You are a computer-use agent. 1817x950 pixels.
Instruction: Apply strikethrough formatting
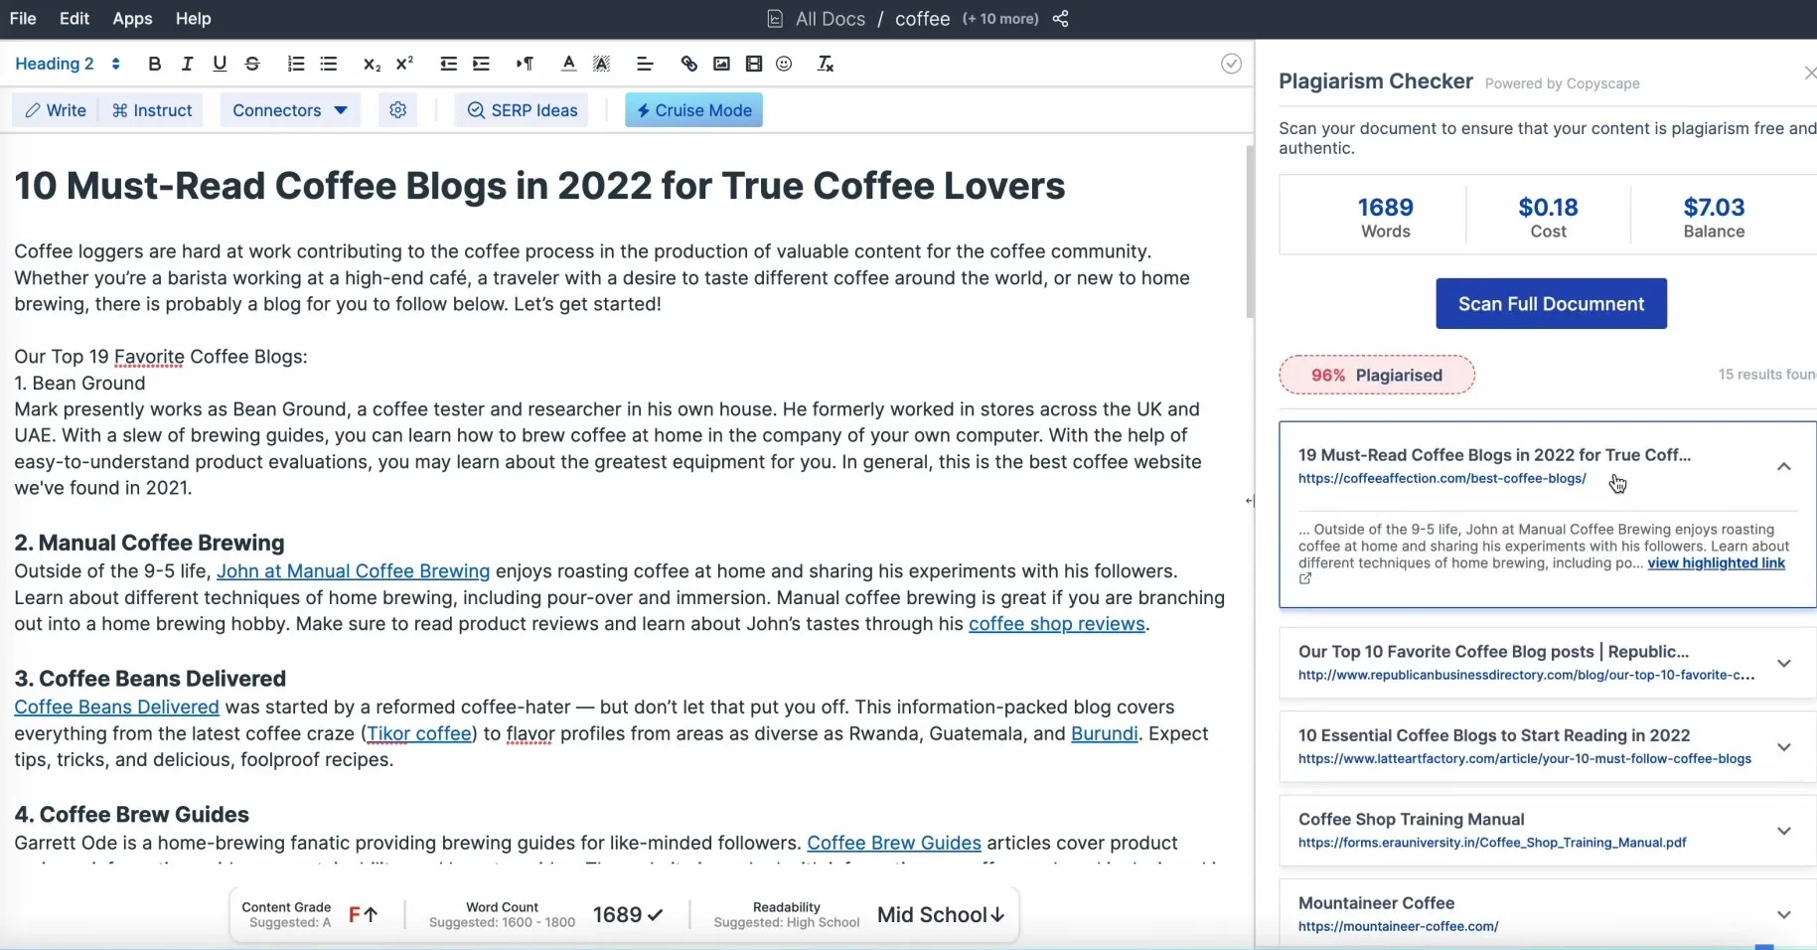pos(252,64)
